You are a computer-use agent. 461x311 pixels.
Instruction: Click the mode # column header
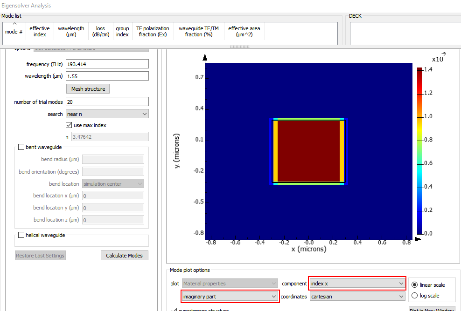14,32
